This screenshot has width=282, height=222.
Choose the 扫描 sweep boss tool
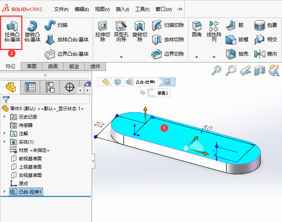[56, 25]
